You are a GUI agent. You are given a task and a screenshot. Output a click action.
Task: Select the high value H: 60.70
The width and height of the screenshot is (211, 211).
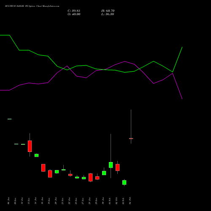pyautogui.click(x=108, y=11)
